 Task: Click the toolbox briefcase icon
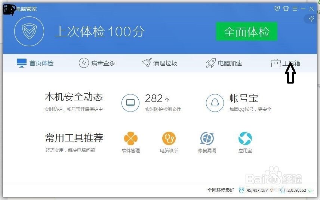pyautogui.click(x=276, y=63)
